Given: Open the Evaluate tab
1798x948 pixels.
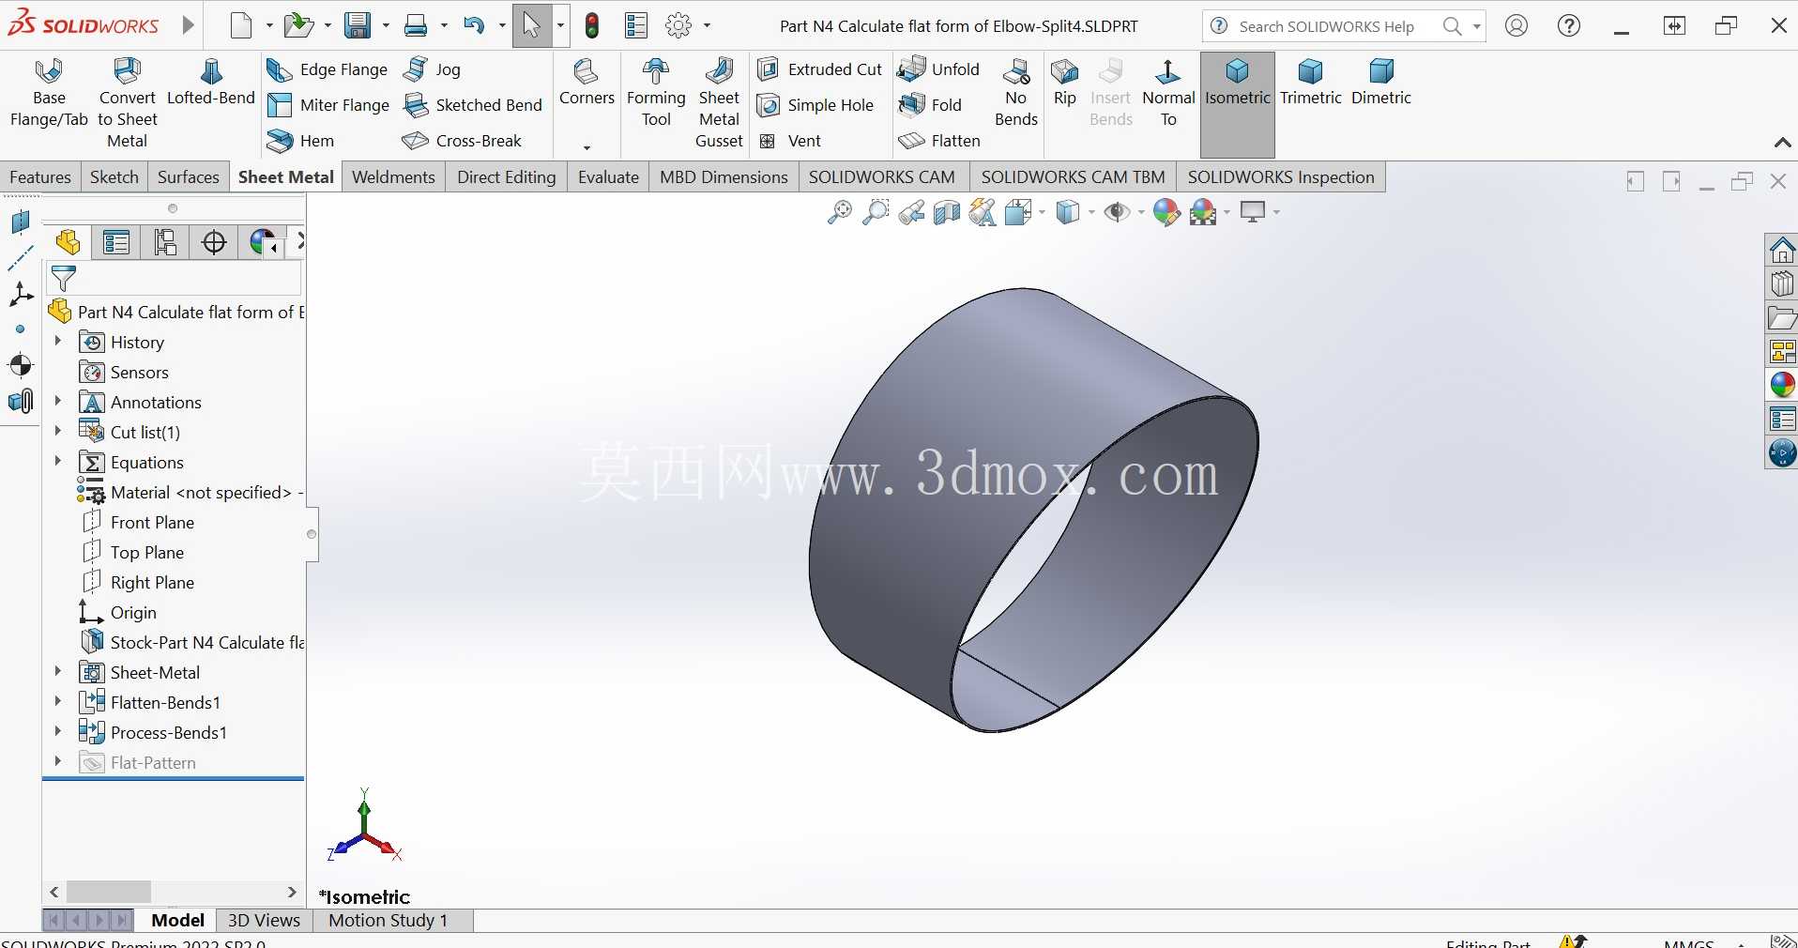Looking at the screenshot, I should click(608, 176).
